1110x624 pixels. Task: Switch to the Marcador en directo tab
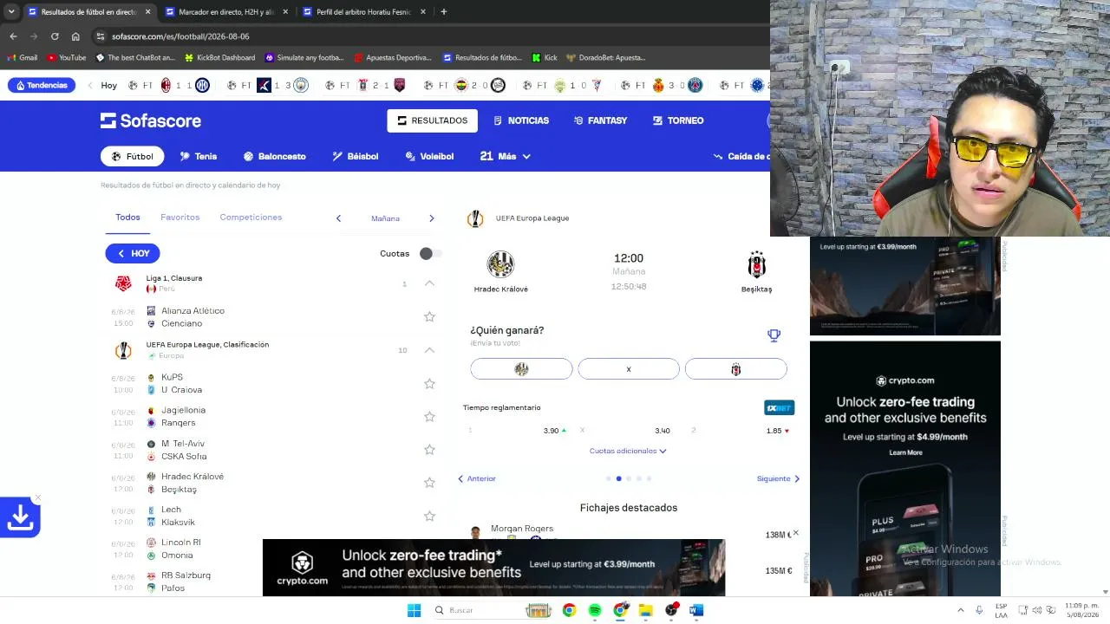point(225,12)
